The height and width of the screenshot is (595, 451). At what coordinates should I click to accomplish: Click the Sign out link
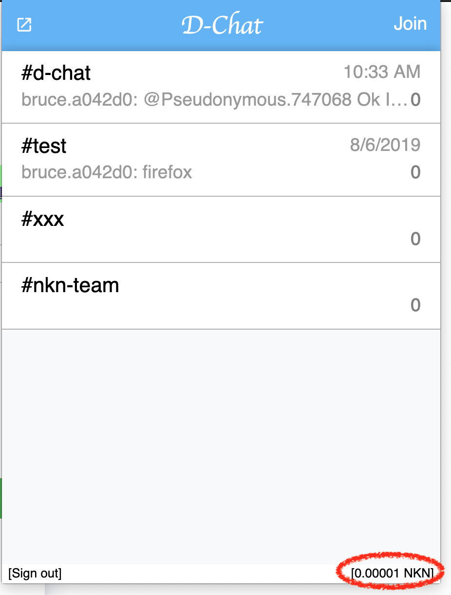coord(35,573)
